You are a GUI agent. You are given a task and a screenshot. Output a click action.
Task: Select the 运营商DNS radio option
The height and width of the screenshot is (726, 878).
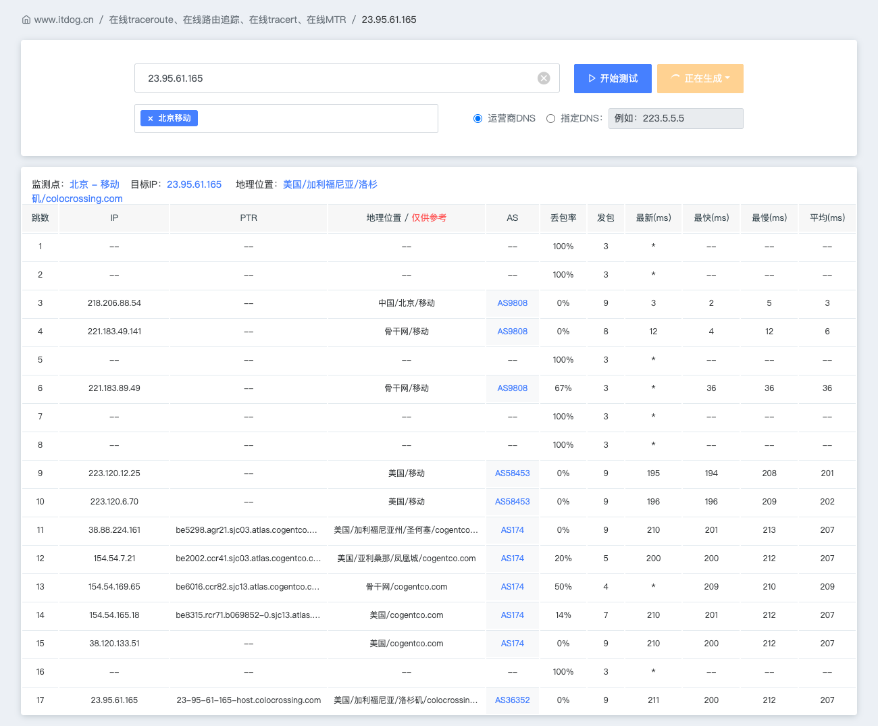[x=477, y=118]
